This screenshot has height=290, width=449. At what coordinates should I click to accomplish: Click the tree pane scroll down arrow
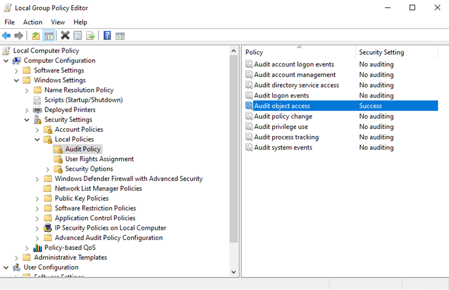point(234,272)
